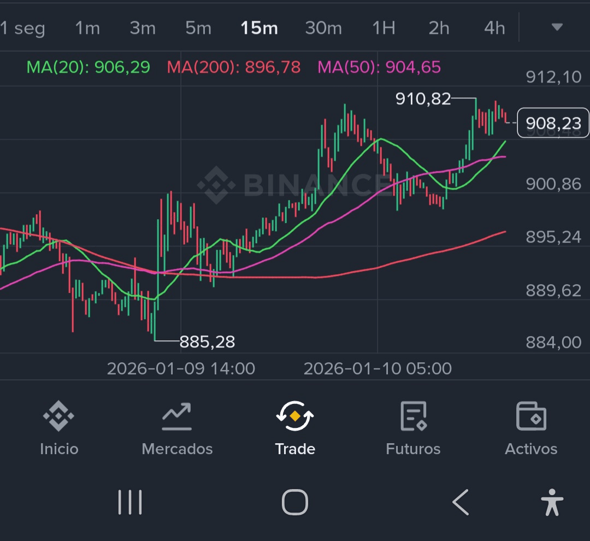
Task: Switch to the 5m timeframe
Action: (x=198, y=28)
